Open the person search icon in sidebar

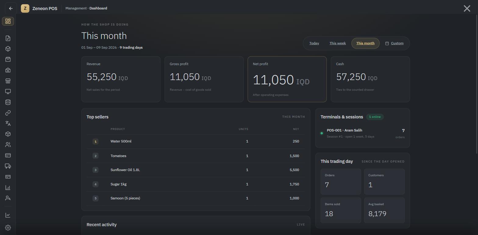click(8, 198)
